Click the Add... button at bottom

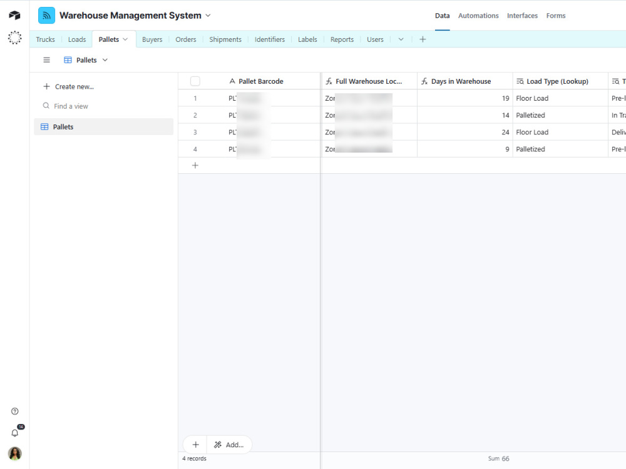229,444
